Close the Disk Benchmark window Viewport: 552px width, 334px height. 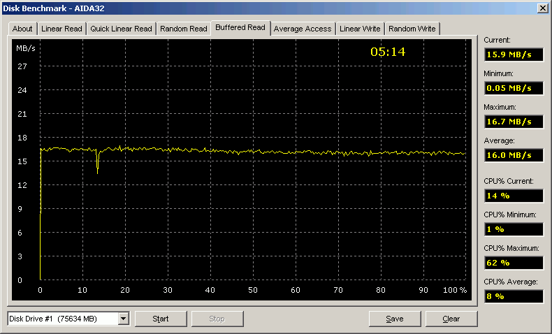pos(542,8)
